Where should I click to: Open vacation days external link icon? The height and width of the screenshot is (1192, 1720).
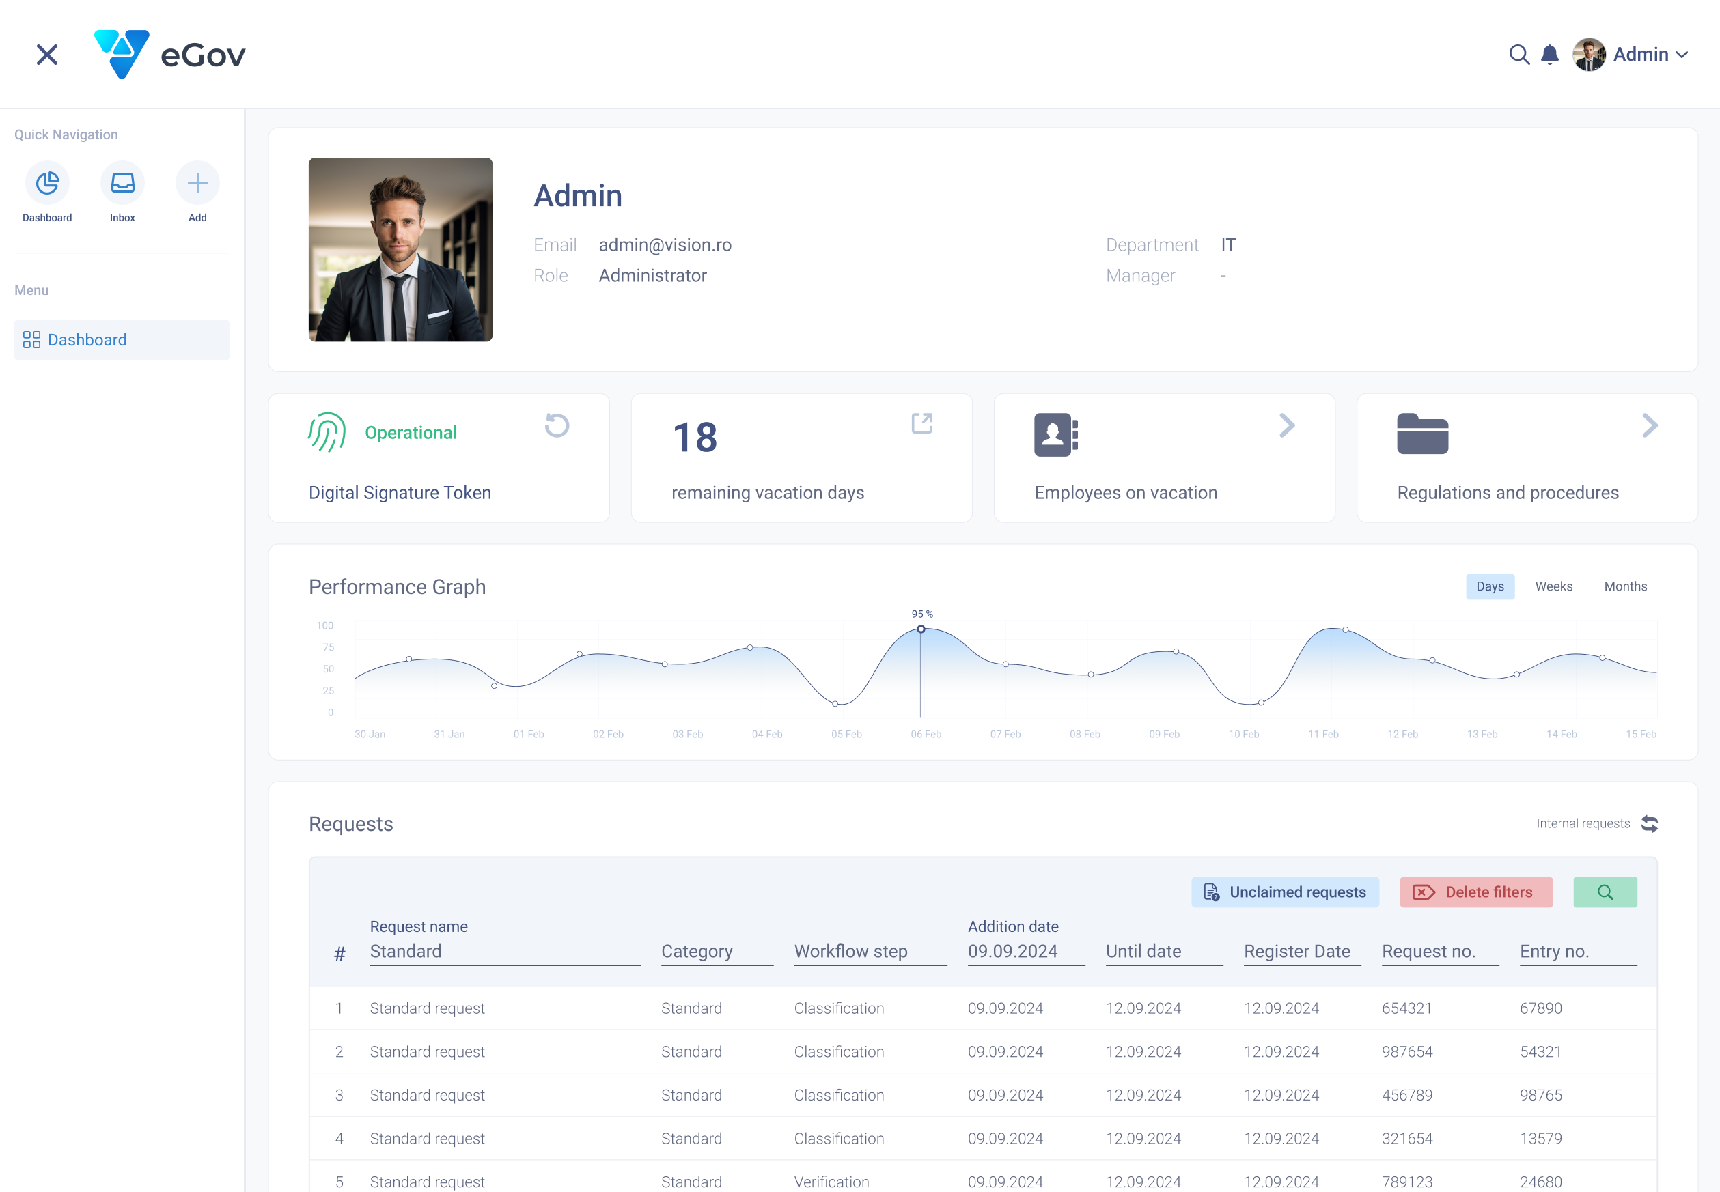coord(921,423)
